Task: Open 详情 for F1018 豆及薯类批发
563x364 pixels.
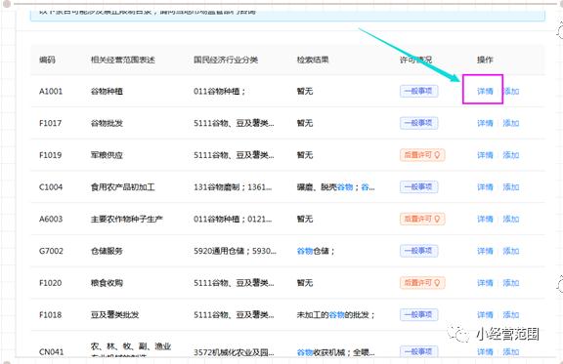Action: (485, 314)
